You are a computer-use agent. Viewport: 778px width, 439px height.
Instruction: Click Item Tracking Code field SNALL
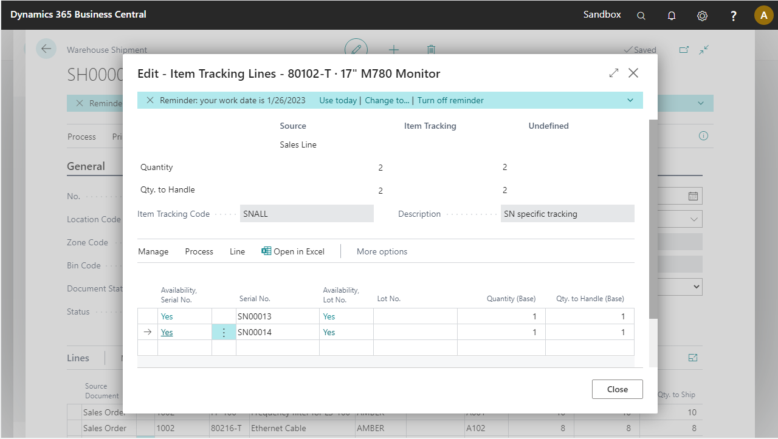(307, 214)
